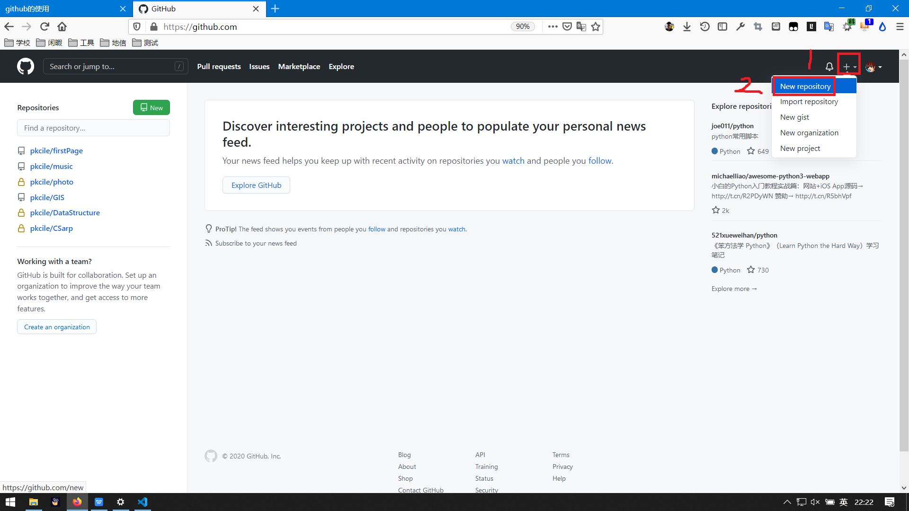The image size is (909, 511).
Task: Click green New repository button
Action: tap(151, 107)
